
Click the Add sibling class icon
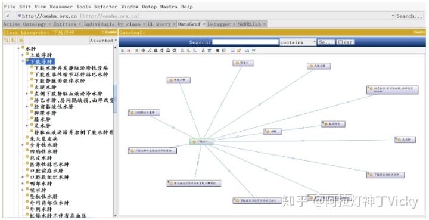point(13,40)
